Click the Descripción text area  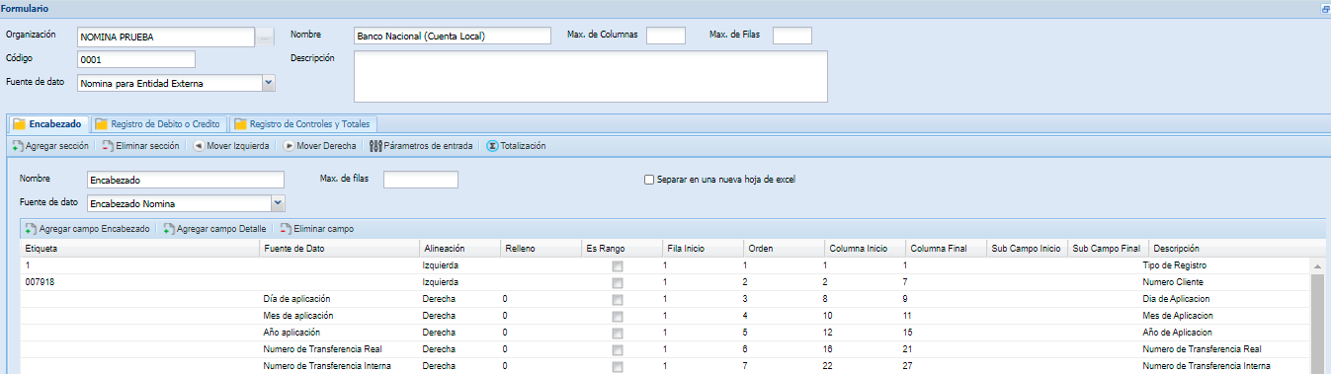tap(591, 76)
